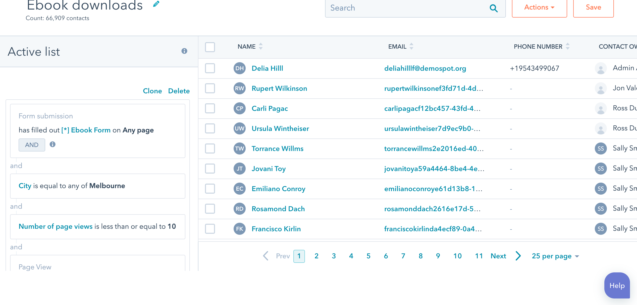Navigate to page 2 of contacts
This screenshot has height=305, width=637.
316,256
